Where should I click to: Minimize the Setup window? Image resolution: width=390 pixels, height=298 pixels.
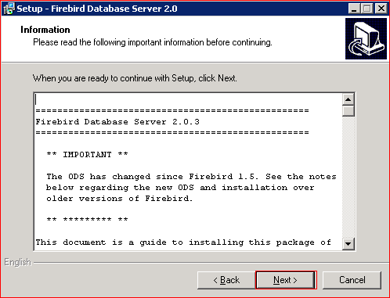[354, 9]
